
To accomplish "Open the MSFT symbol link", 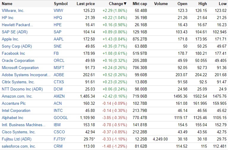I will pos(59,68).
